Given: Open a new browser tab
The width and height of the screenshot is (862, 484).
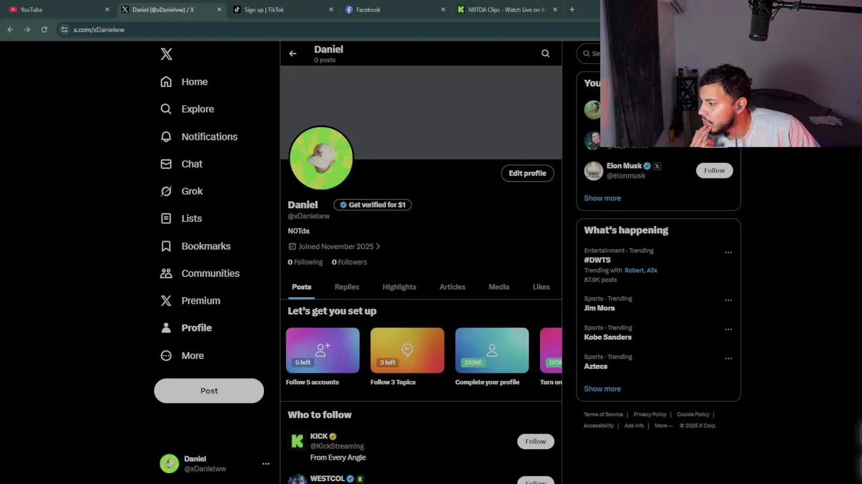Looking at the screenshot, I should 572,9.
